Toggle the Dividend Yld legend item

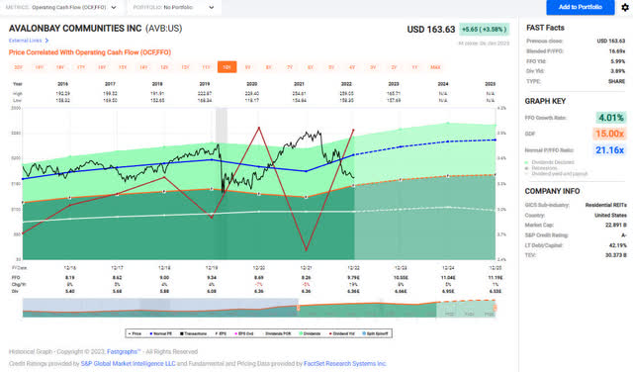click(x=342, y=333)
